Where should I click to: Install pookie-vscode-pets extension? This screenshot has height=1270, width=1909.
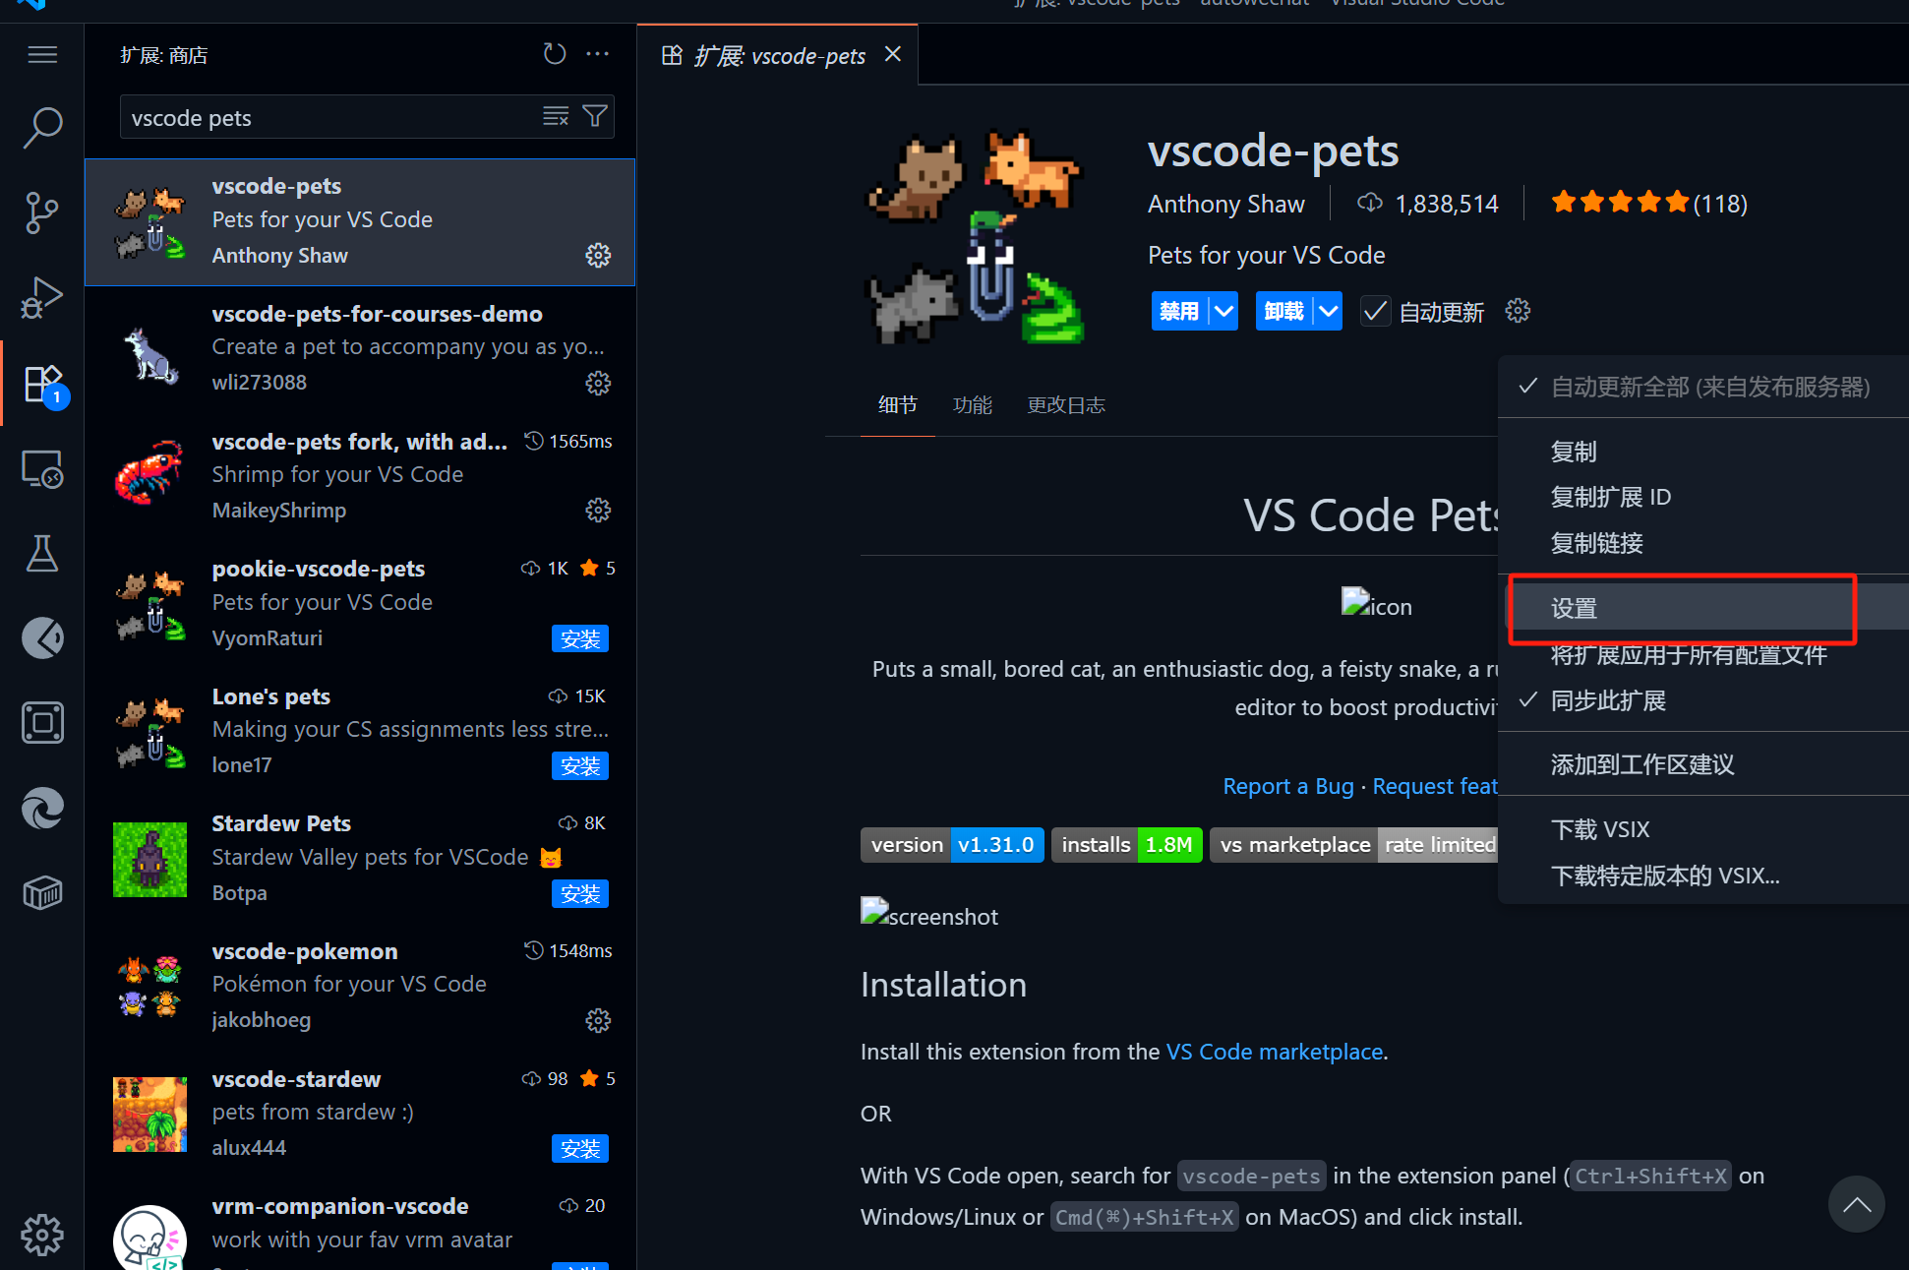tap(580, 638)
